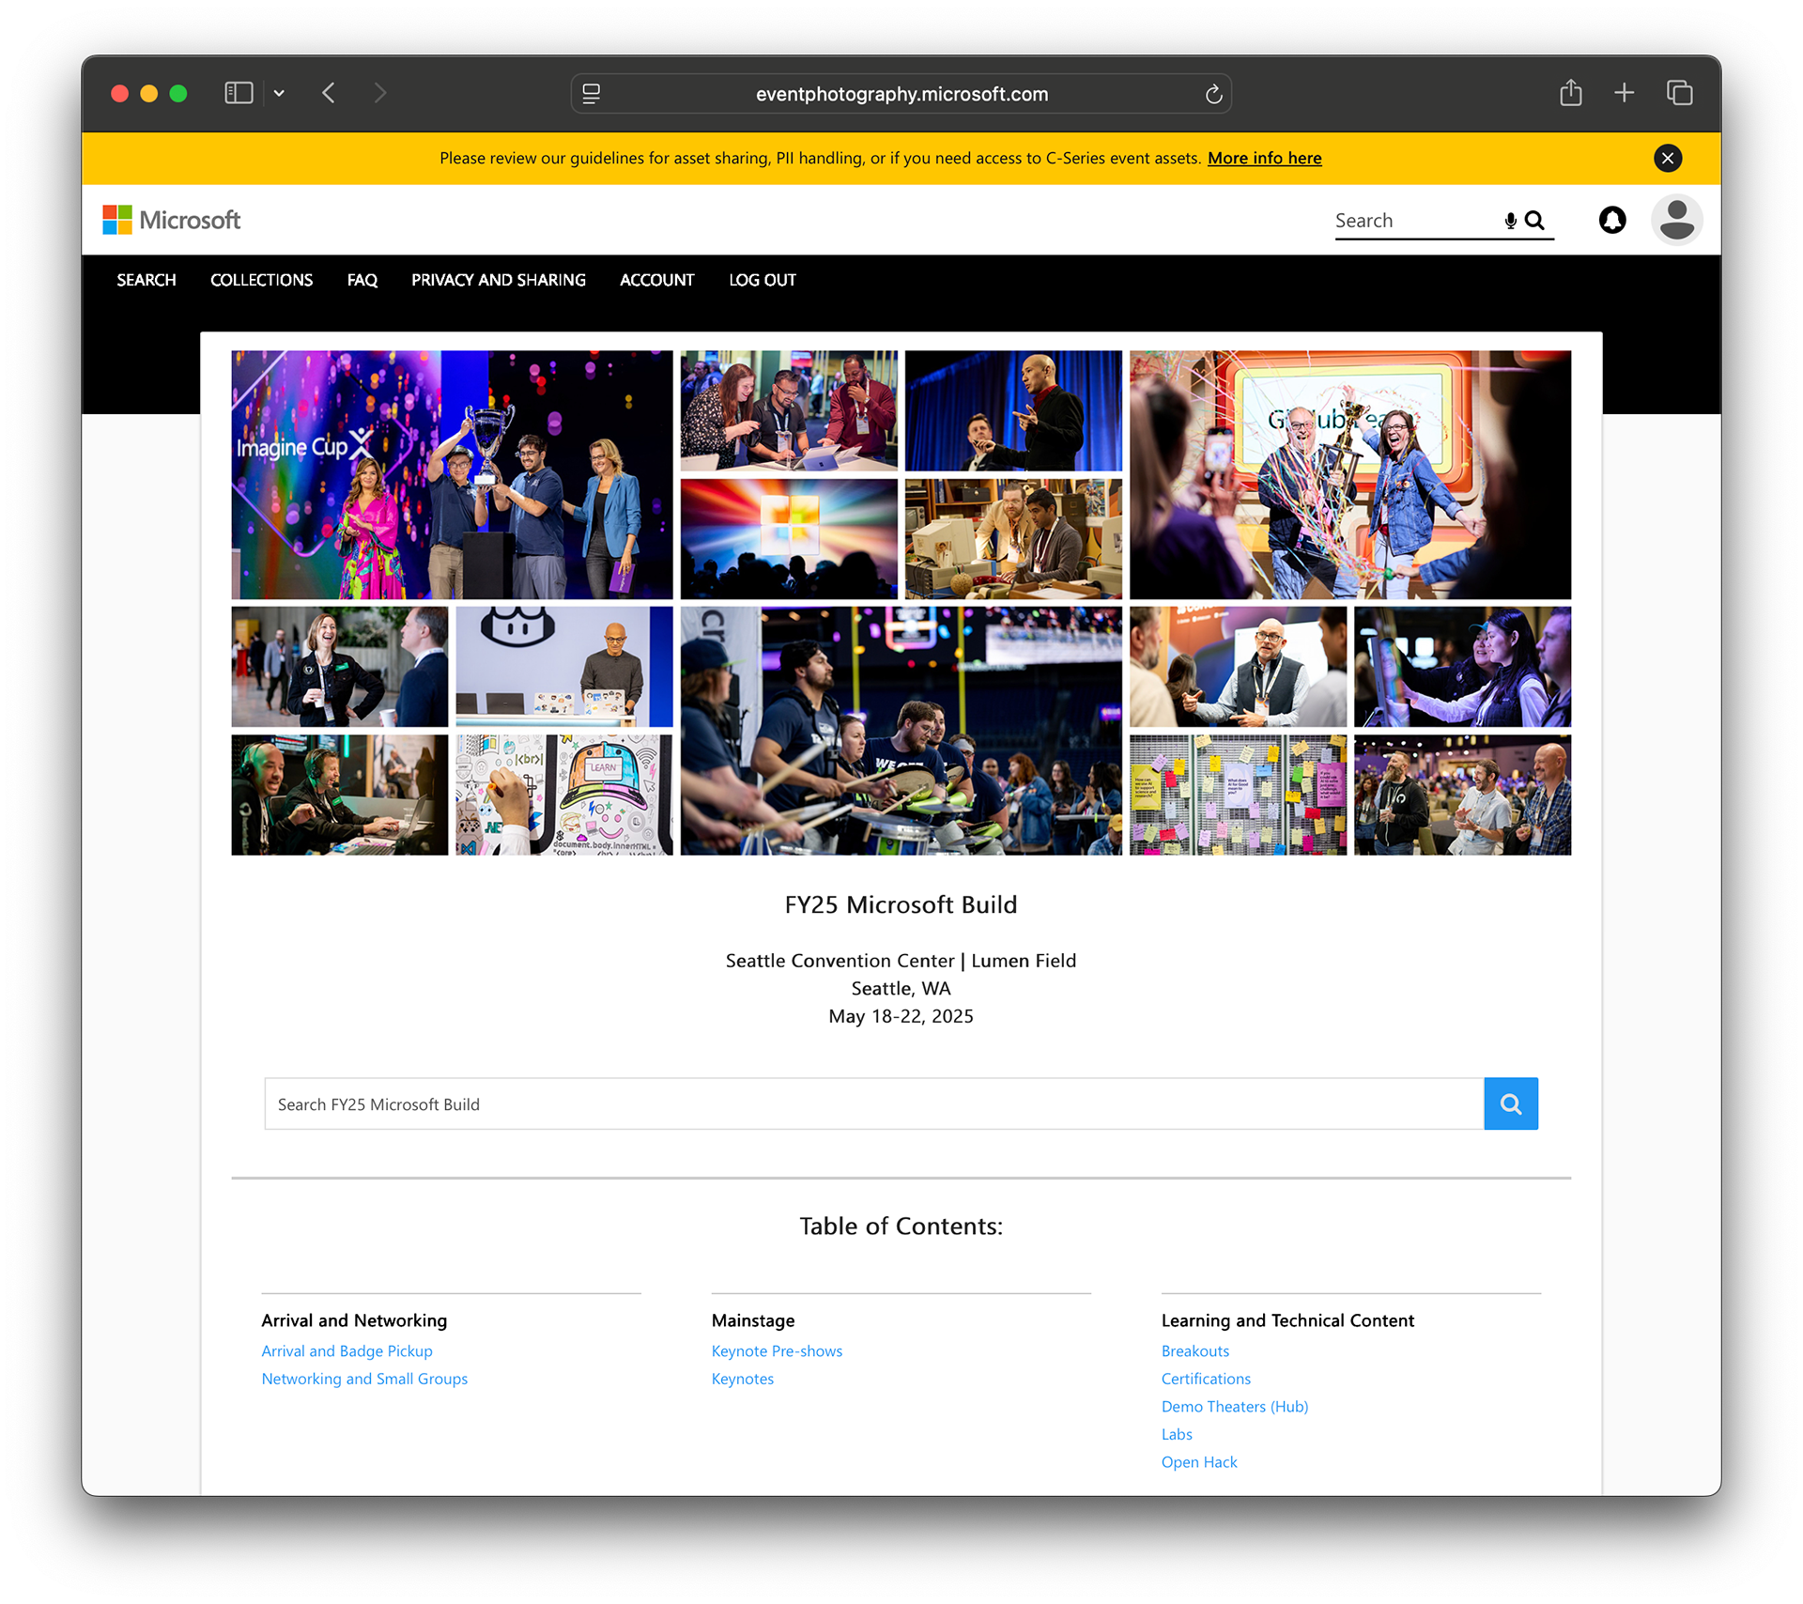
Task: Click the 'Learning and Technical Content' heading
Action: pyautogui.click(x=1287, y=1320)
